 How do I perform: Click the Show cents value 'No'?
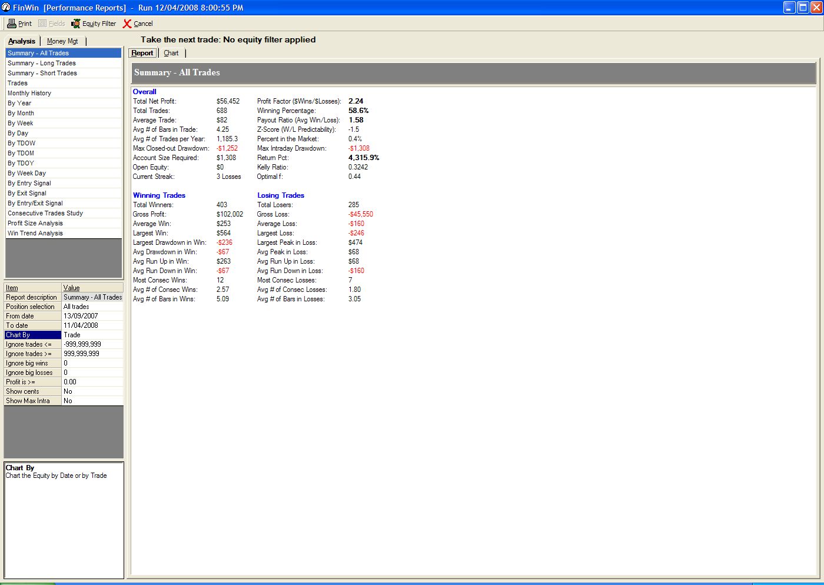(x=93, y=391)
